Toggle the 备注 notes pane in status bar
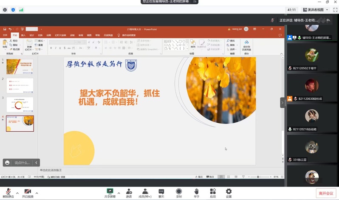This screenshot has width=339, height=200. tap(199, 177)
